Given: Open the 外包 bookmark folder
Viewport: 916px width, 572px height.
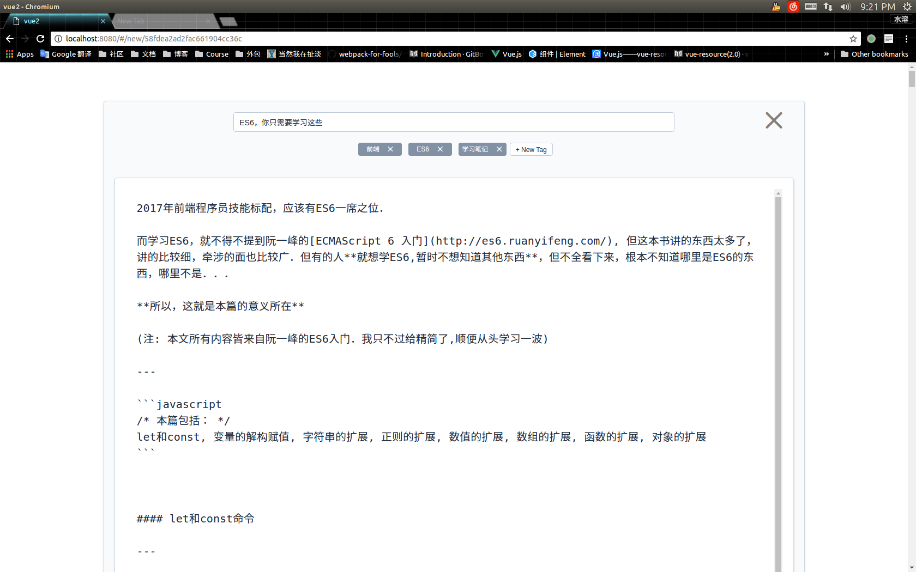Looking at the screenshot, I should tap(248, 54).
